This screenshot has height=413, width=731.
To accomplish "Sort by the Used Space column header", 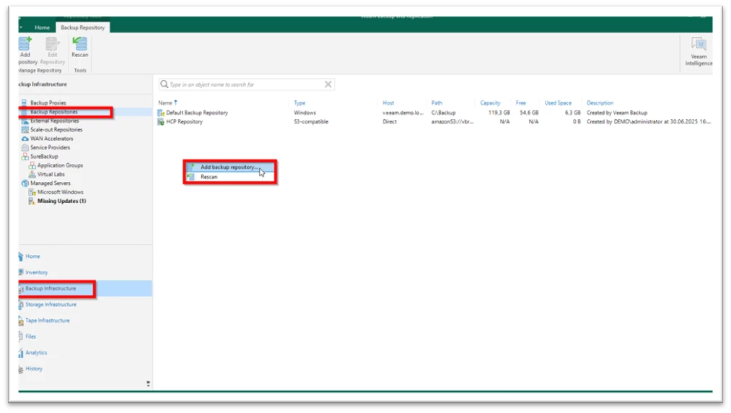I will [558, 103].
